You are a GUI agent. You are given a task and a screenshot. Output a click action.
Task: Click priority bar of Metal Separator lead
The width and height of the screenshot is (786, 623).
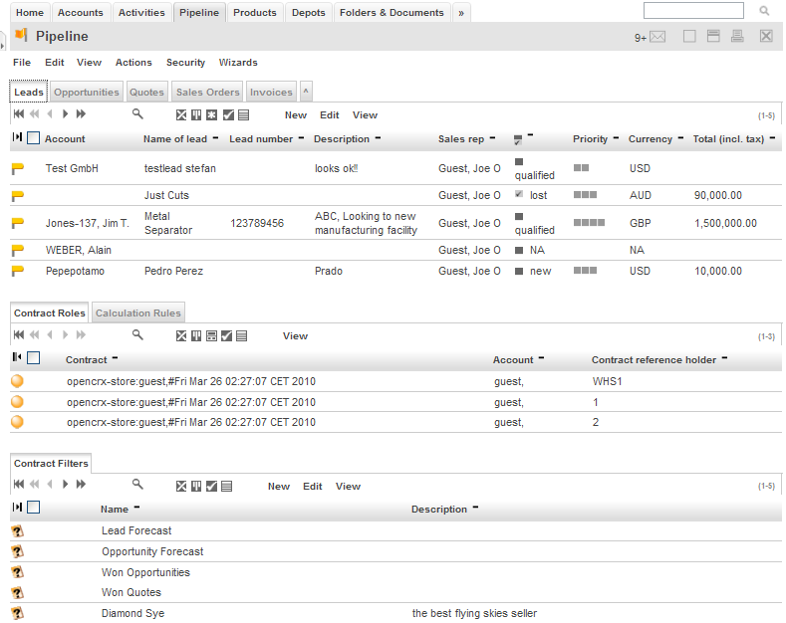coord(589,222)
